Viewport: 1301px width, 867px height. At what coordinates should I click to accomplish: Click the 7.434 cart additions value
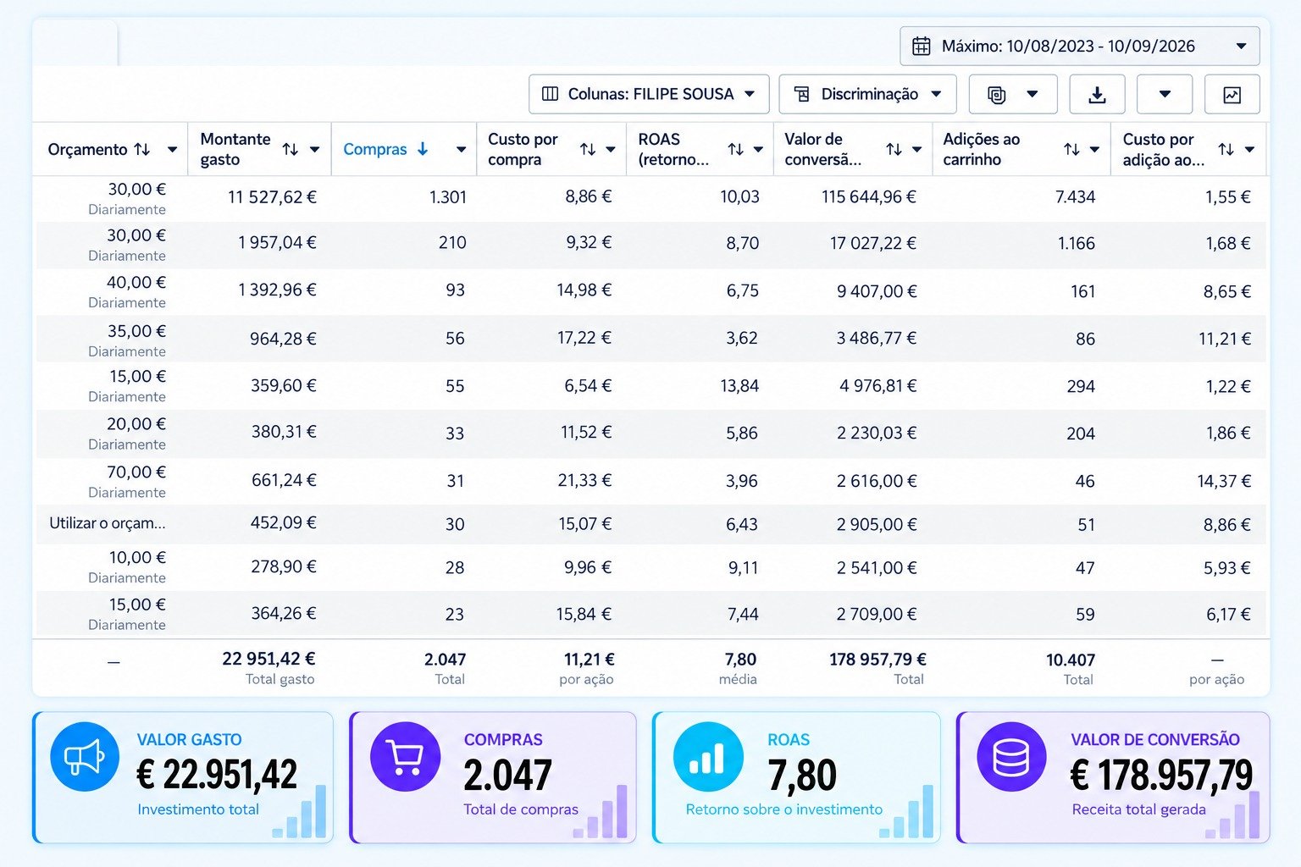click(1076, 197)
